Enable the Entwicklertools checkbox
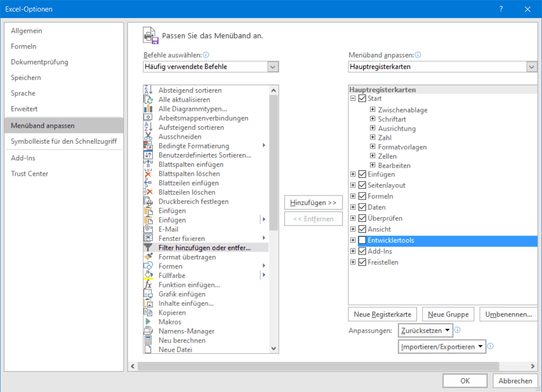The height and width of the screenshot is (392, 542). (x=362, y=240)
